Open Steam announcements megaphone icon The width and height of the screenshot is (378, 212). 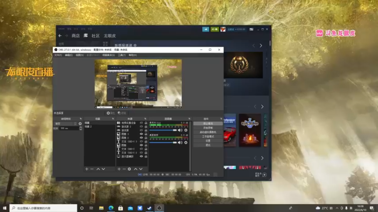tap(206, 29)
